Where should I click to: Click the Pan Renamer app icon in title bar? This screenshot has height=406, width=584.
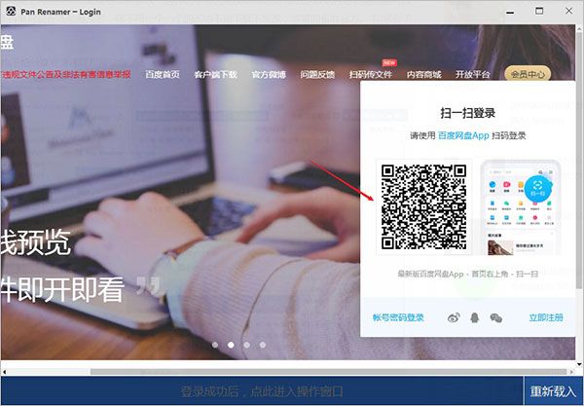coord(11,11)
